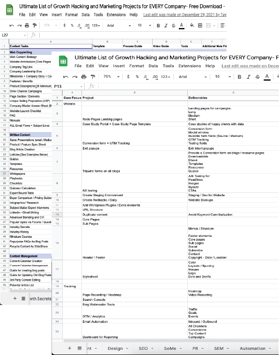Open font dropdown Arial in back window
This screenshot has height=355, width=279.
119,26
